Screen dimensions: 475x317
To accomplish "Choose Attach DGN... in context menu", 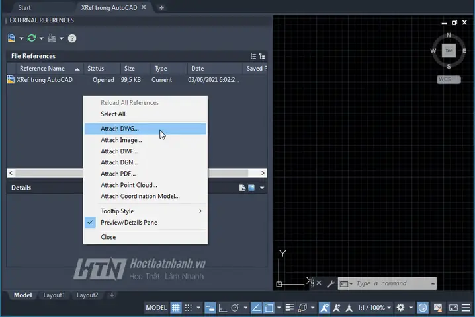I will coord(146,162).
